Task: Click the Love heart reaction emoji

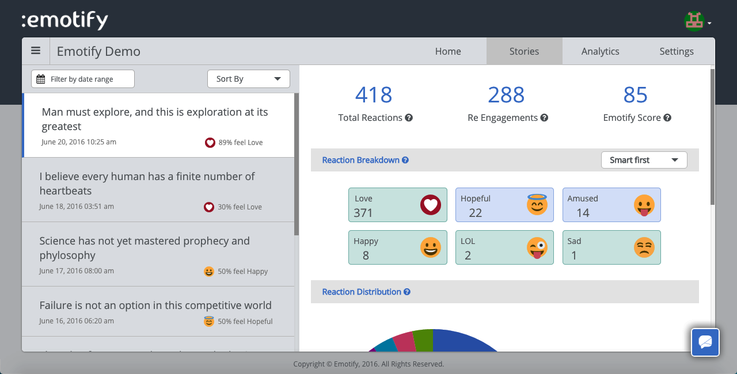Action: (x=430, y=205)
